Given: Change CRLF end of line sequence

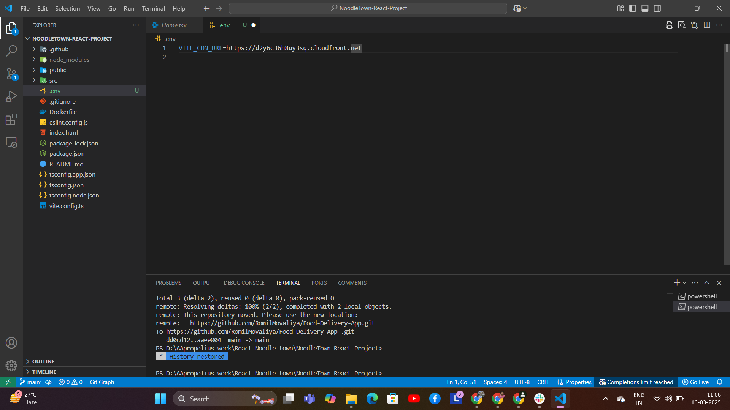Looking at the screenshot, I should [x=543, y=382].
